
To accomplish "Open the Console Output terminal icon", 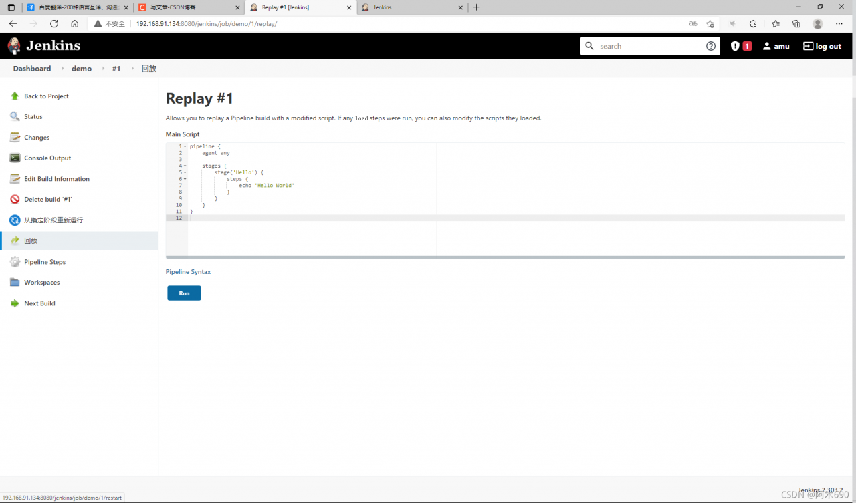I will (15, 158).
